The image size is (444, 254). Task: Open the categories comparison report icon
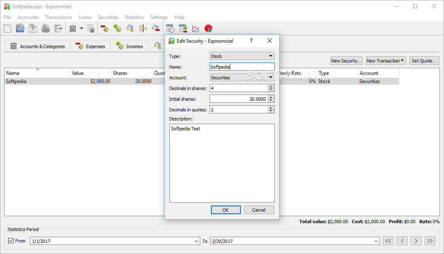click(183, 28)
